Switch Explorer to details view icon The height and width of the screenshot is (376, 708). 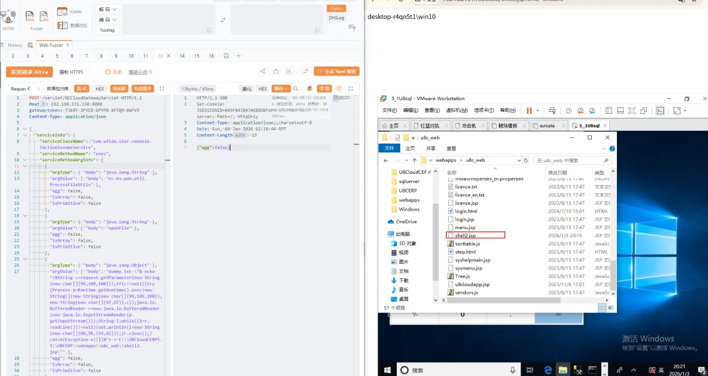[602, 308]
